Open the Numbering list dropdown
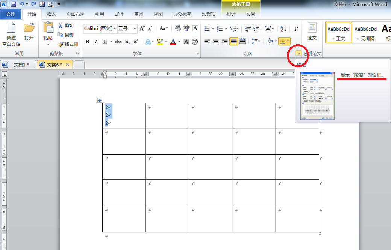 (226, 29)
